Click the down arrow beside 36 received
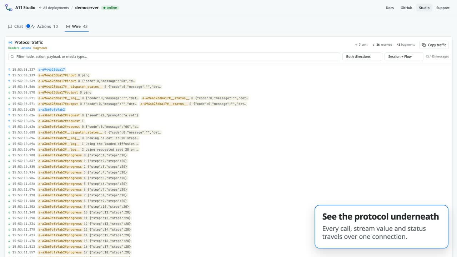 click(373, 45)
